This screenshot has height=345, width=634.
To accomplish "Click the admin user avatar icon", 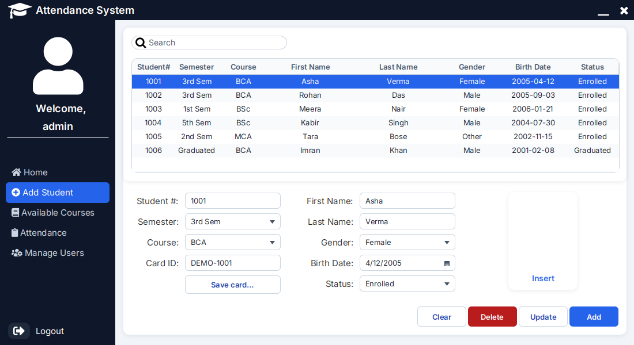I will pyautogui.click(x=58, y=66).
